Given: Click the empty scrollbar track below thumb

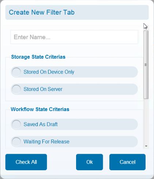Looking at the screenshot, I should click(146, 121).
